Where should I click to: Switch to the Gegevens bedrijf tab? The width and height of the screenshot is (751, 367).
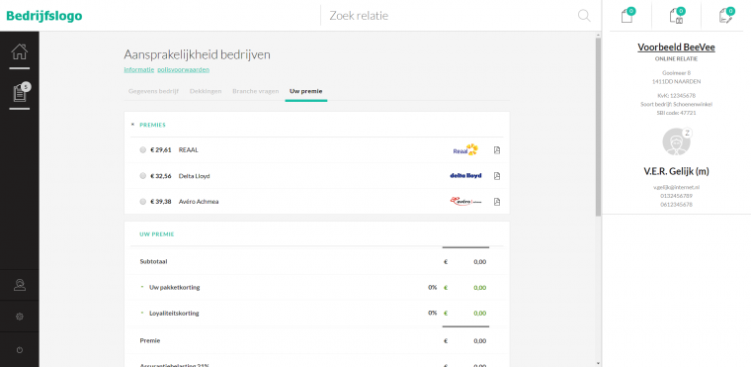(153, 91)
